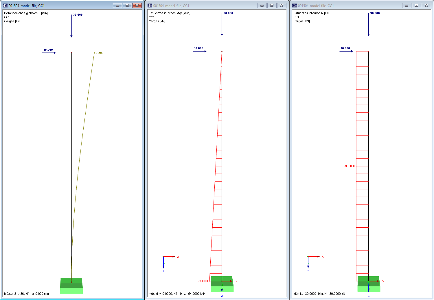Click the green support block in the deformations window

point(71,286)
